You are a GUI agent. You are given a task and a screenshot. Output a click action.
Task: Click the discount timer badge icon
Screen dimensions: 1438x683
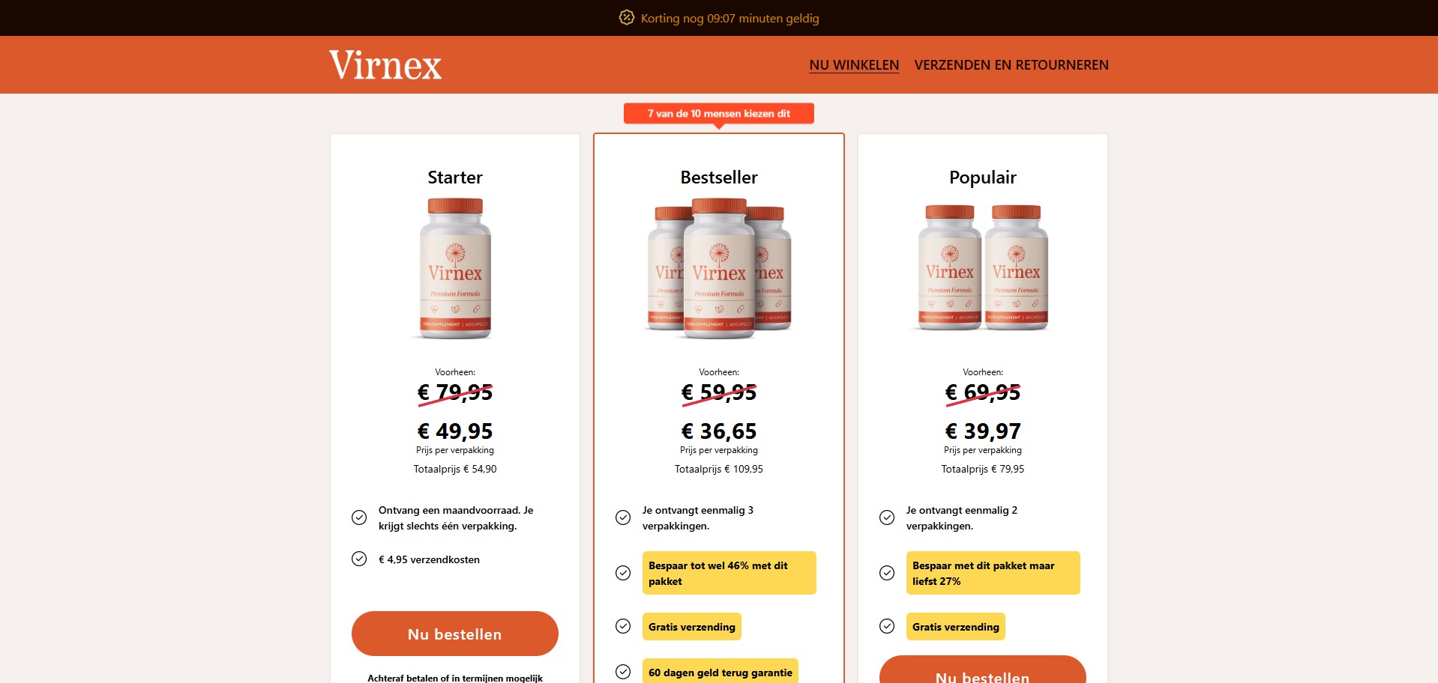coord(626,17)
